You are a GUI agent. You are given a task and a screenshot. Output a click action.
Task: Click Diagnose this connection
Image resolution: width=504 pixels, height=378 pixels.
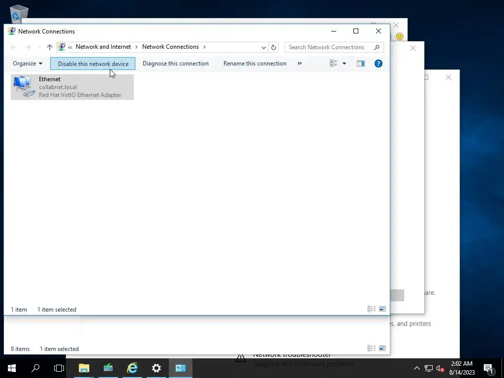[x=176, y=63]
